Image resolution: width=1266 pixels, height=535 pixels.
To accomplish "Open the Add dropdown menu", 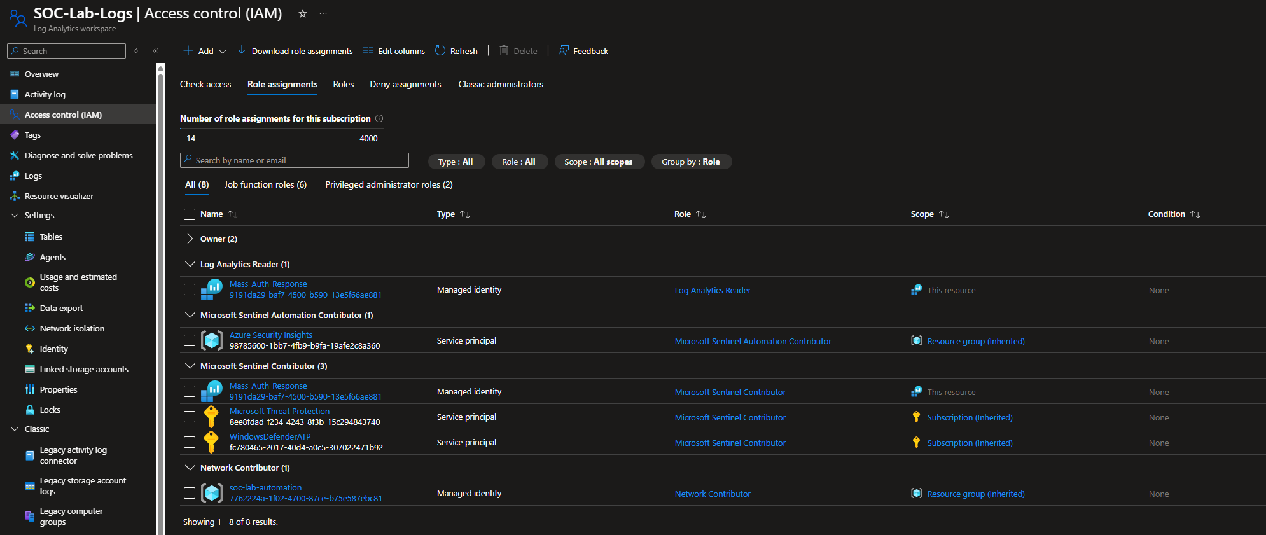I will [x=205, y=51].
